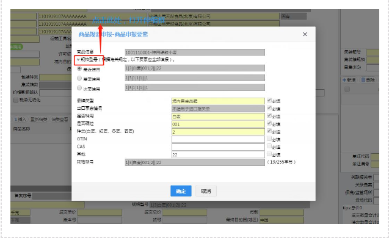Click the 商品名称 column header in the background
This screenshot has height=238, width=389.
coord(22,129)
